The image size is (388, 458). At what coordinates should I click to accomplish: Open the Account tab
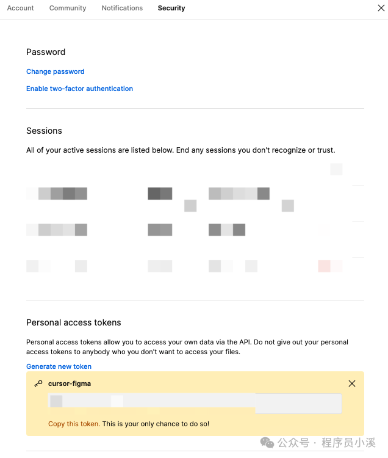coord(21,8)
